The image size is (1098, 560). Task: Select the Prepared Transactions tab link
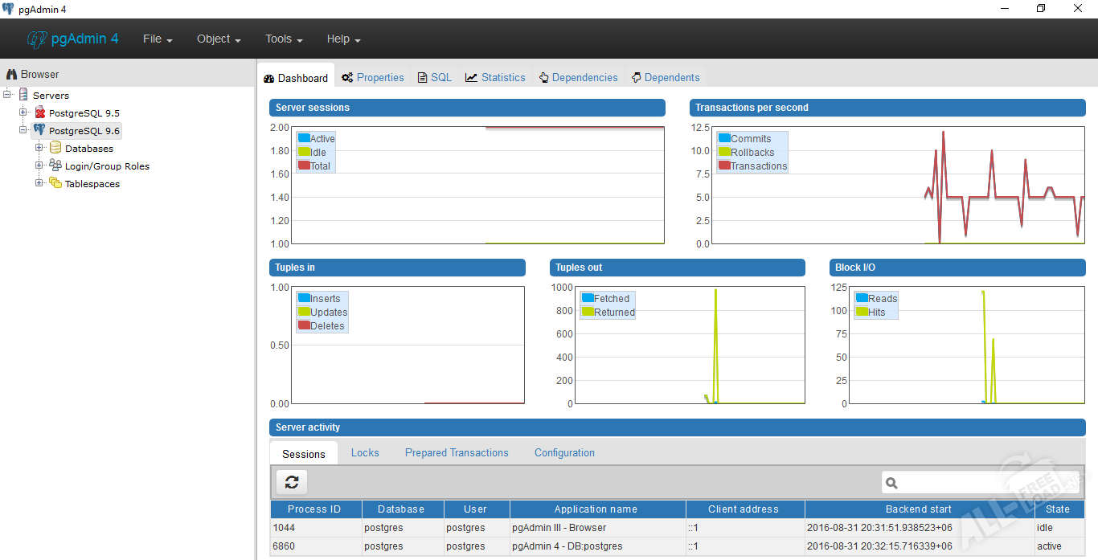[x=457, y=453]
